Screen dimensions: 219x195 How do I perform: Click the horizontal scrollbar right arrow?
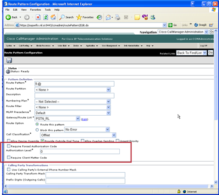point(212,186)
